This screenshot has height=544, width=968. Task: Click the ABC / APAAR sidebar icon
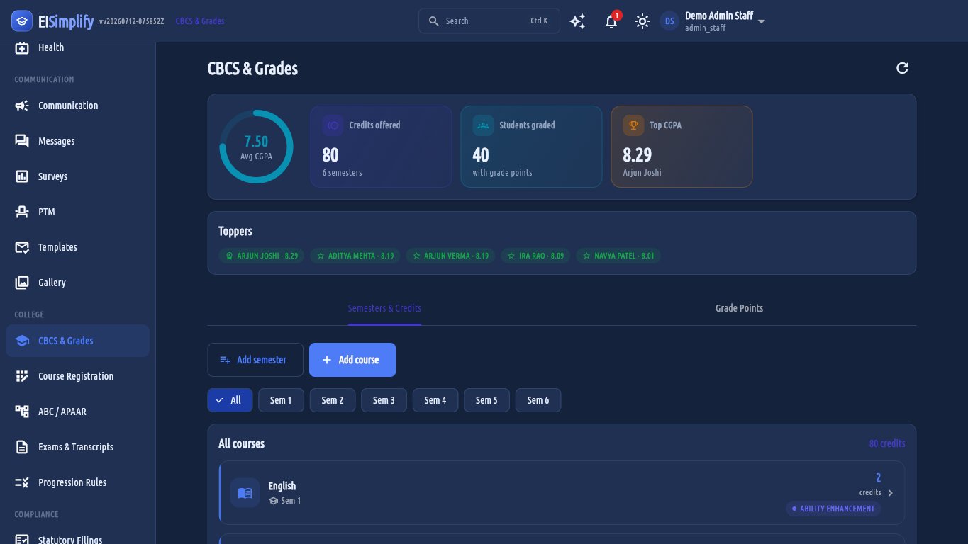point(22,412)
